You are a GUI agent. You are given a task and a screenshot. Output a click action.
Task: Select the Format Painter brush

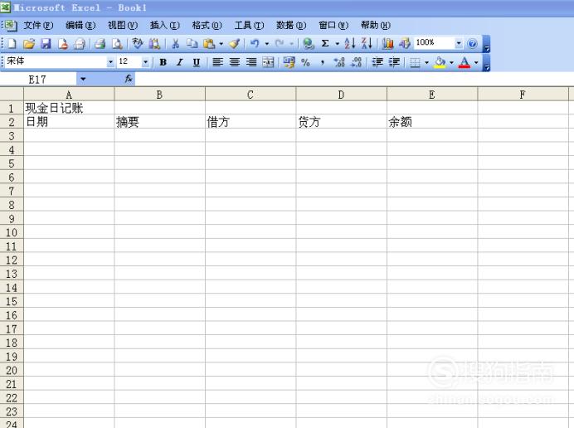pyautogui.click(x=234, y=44)
